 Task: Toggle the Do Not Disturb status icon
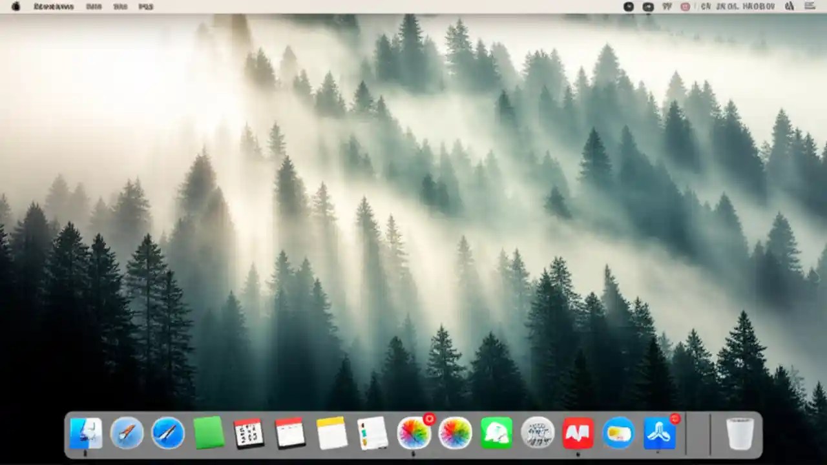685,6
